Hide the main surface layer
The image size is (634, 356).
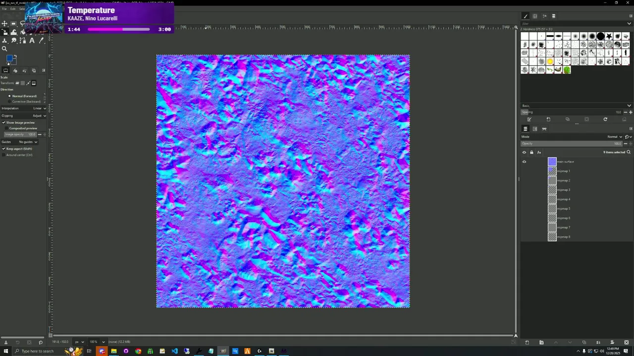[524, 162]
